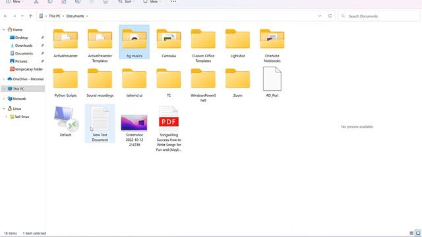
Task: Select OneDrive - Personal in sidebar
Action: pos(28,79)
